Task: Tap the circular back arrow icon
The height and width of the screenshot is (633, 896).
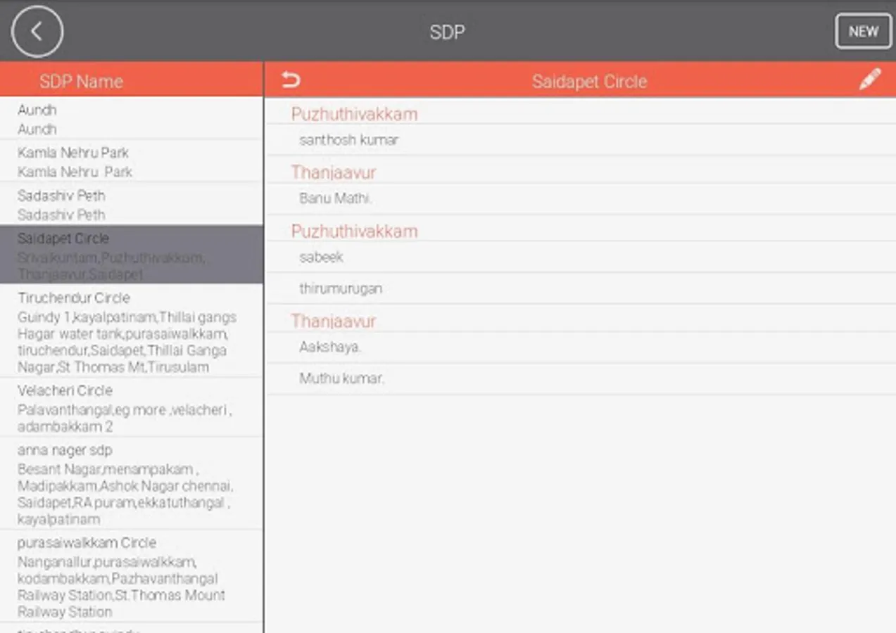Action: pyautogui.click(x=37, y=31)
